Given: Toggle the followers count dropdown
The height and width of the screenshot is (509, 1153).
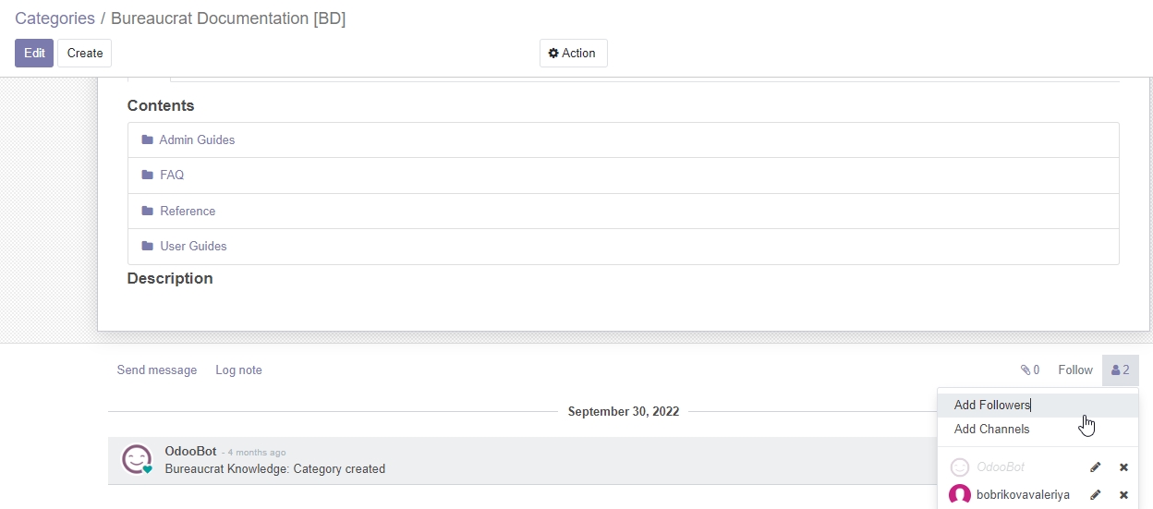Looking at the screenshot, I should (1121, 370).
